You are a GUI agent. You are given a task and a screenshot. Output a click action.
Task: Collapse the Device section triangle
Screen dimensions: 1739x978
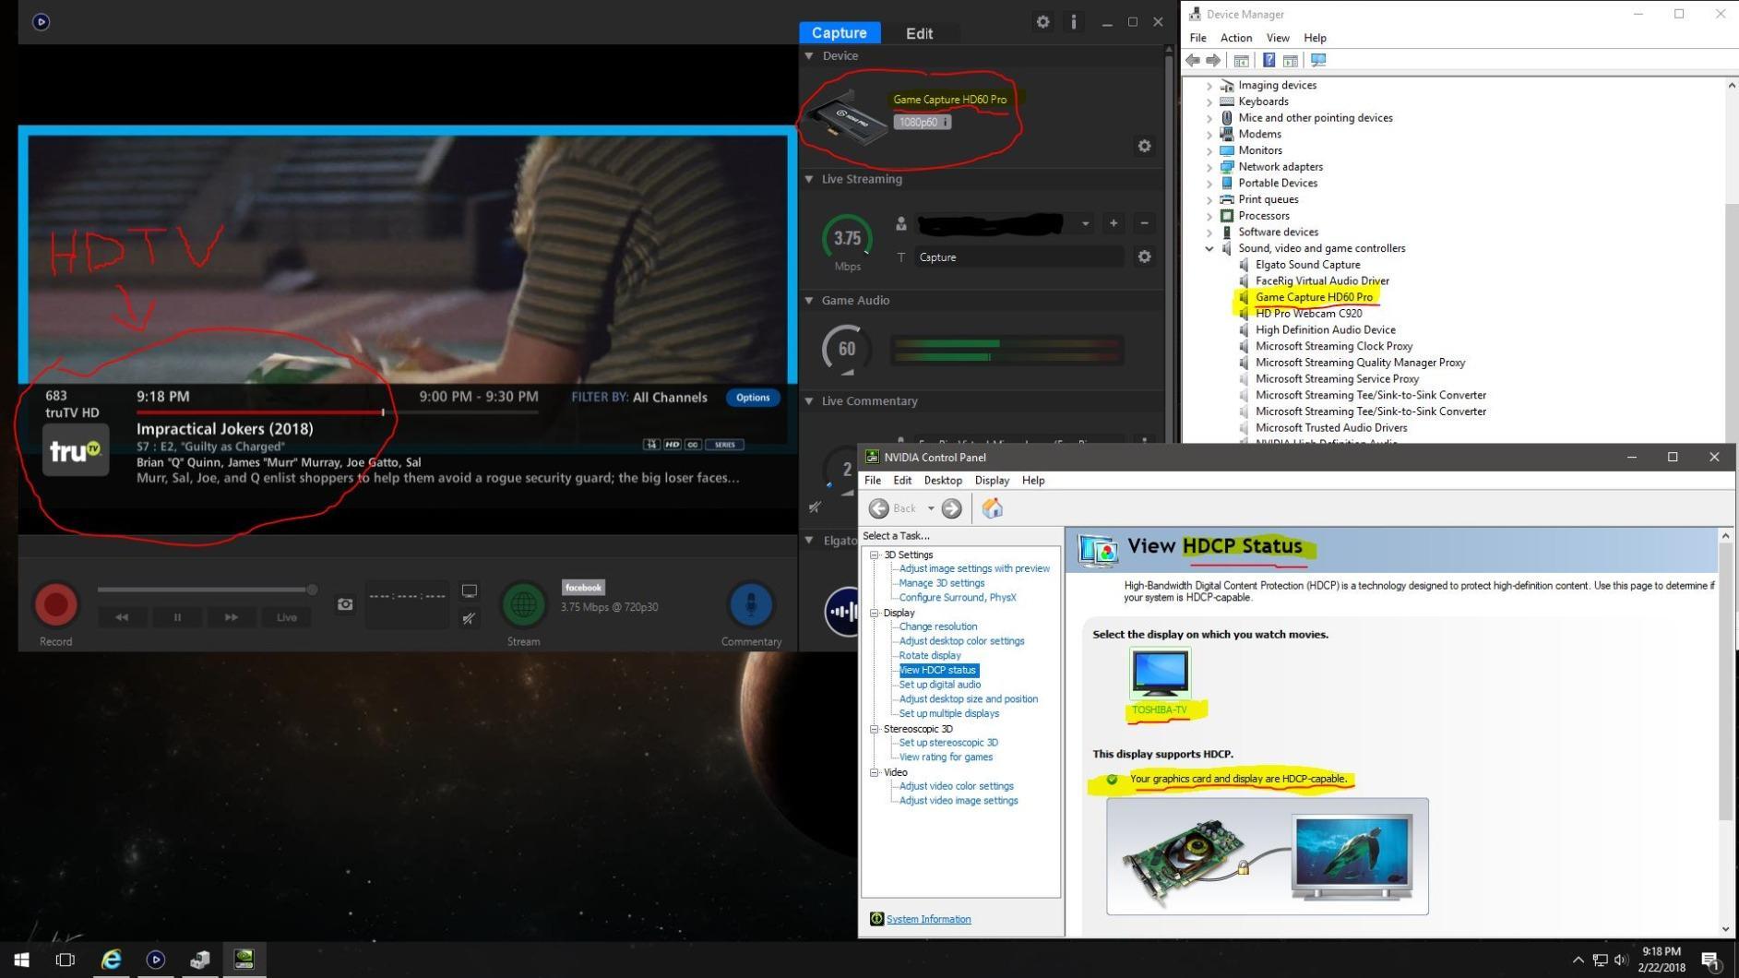coord(809,56)
